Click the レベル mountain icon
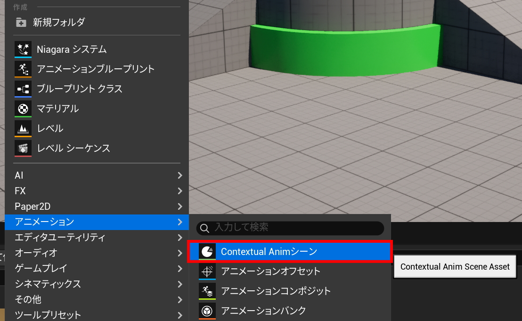 pos(23,129)
